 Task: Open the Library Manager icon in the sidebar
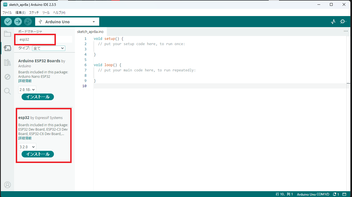[7, 62]
